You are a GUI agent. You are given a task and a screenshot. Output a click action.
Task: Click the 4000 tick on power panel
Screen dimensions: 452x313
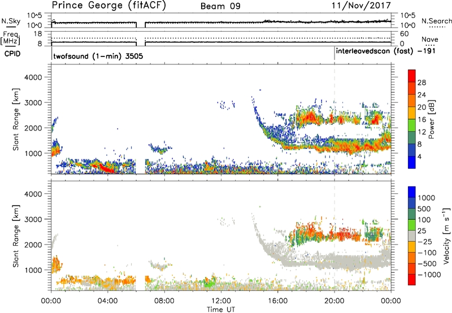click(33, 77)
